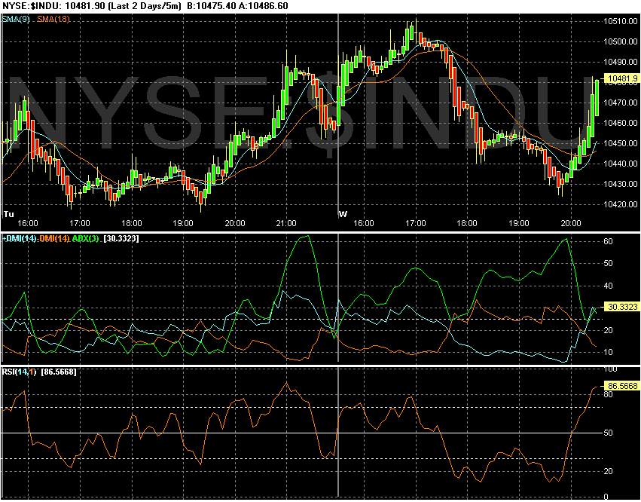The width and height of the screenshot is (641, 502).
Task: Click the 10450.00 price axis label
Action: (621, 143)
